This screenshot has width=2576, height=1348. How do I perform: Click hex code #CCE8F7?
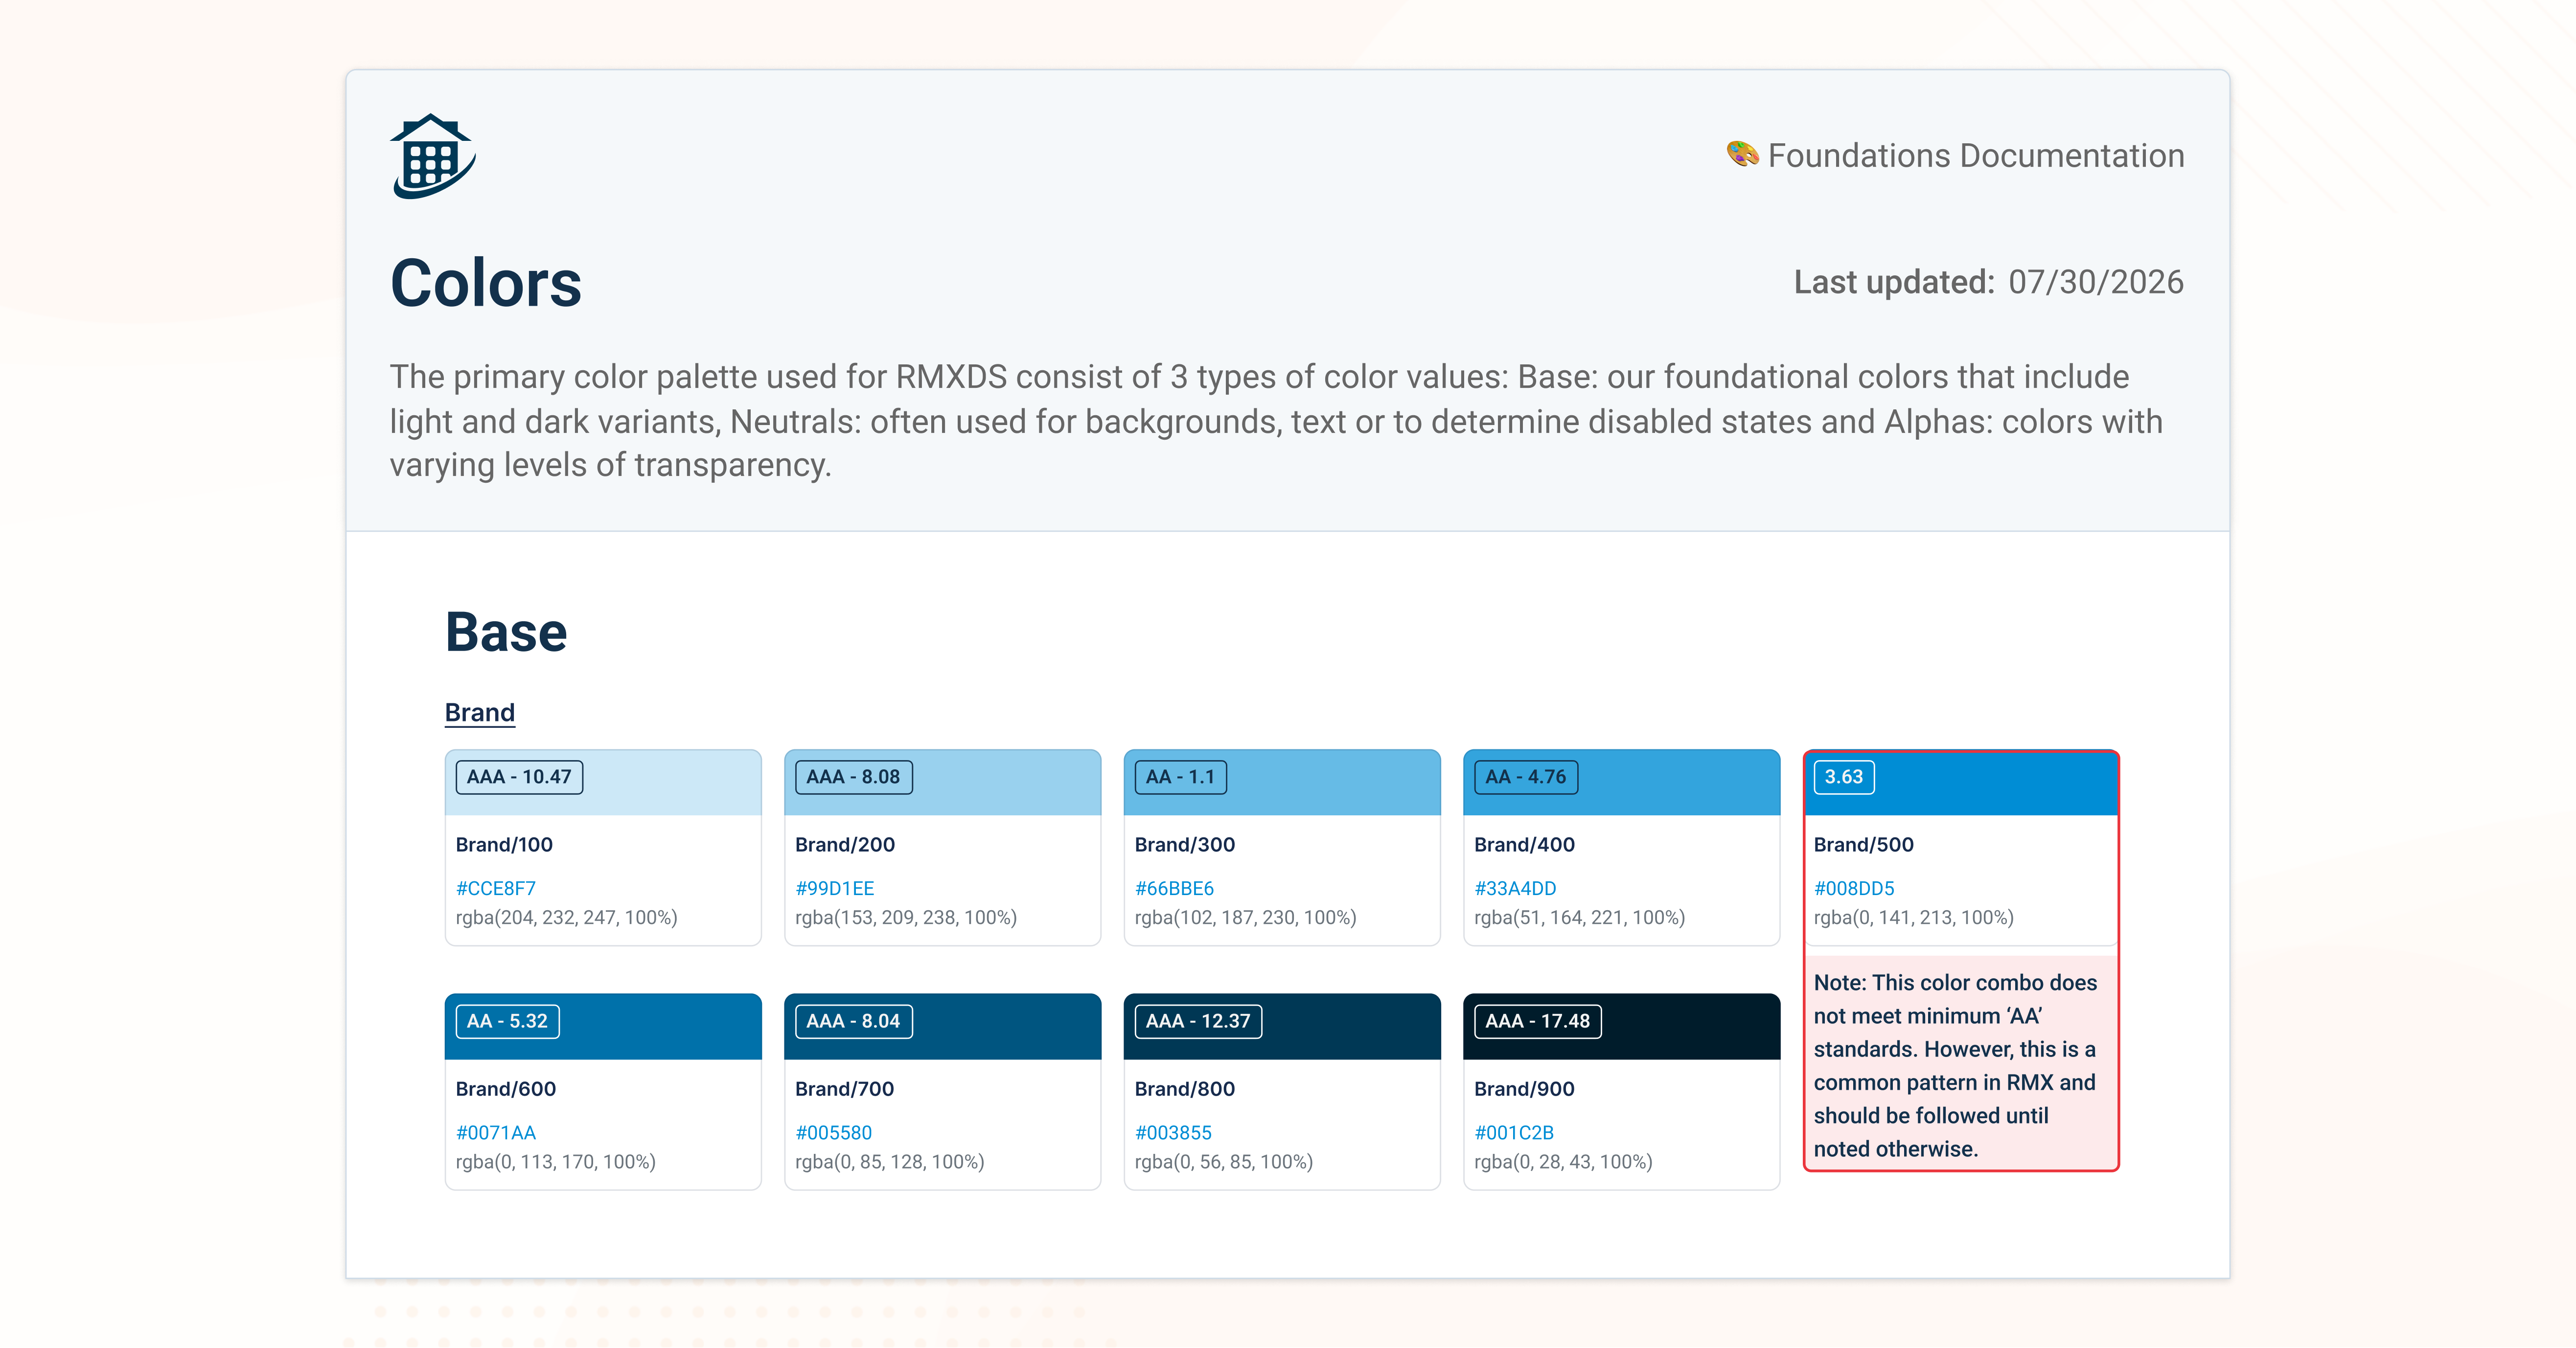pyautogui.click(x=496, y=888)
